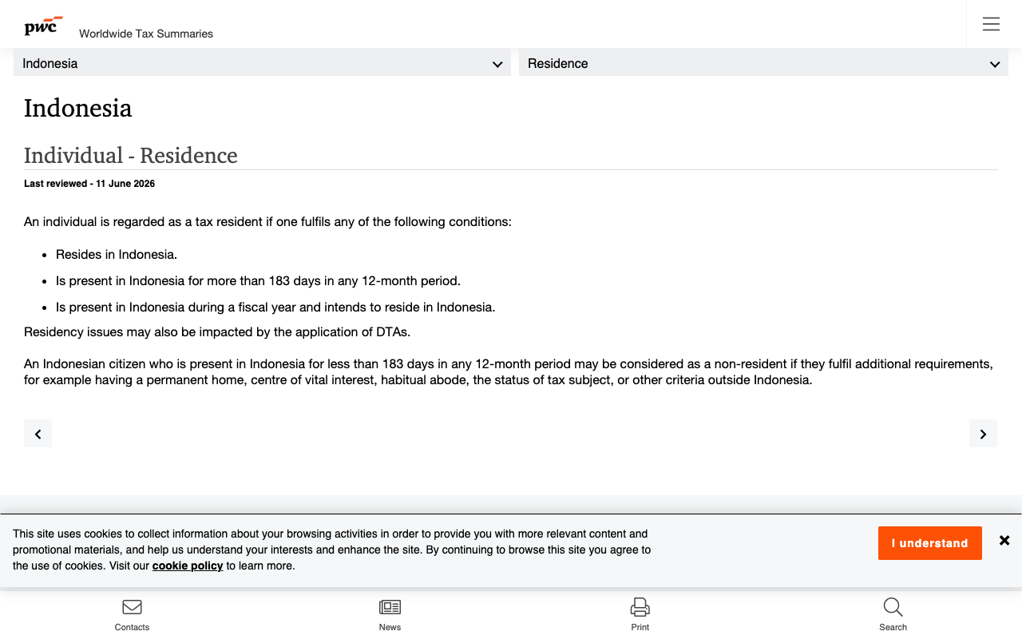Viewport: 1022px width, 639px height.
Task: Open the Indonesia territory dropdown
Action: (262, 63)
